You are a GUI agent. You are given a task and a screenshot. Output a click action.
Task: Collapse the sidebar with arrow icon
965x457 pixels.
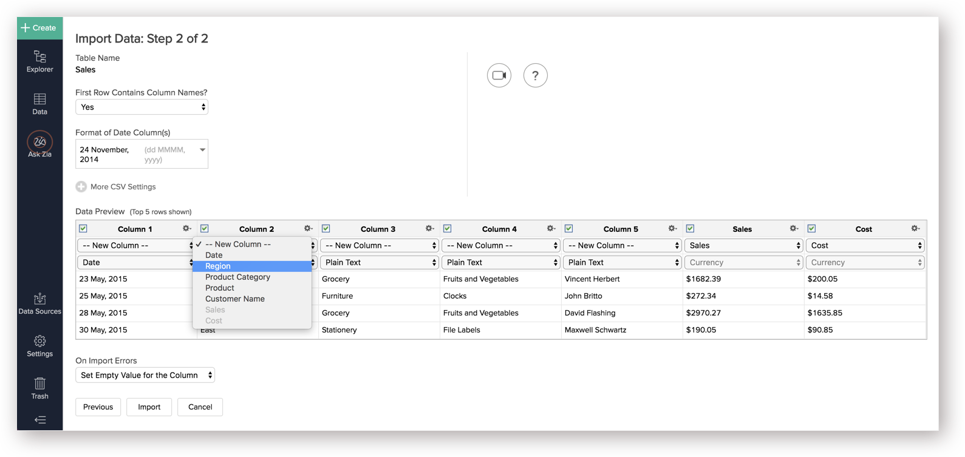click(40, 420)
